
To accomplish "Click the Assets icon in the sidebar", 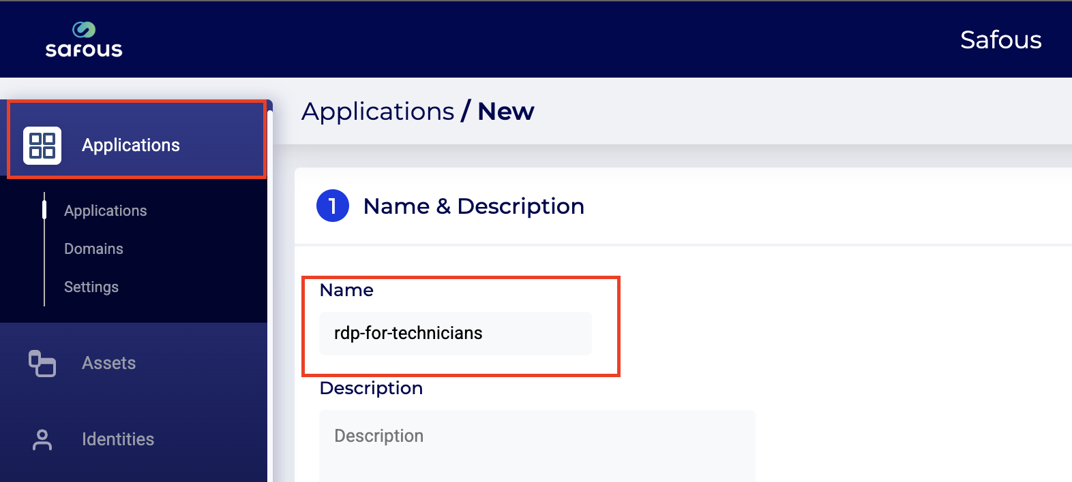I will click(42, 364).
